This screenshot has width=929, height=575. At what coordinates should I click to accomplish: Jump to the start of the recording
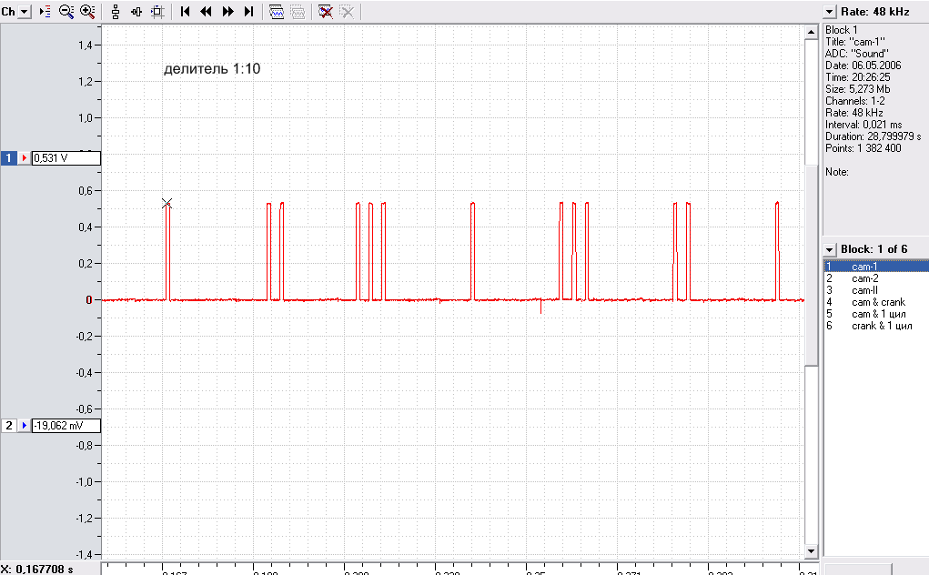tap(185, 12)
